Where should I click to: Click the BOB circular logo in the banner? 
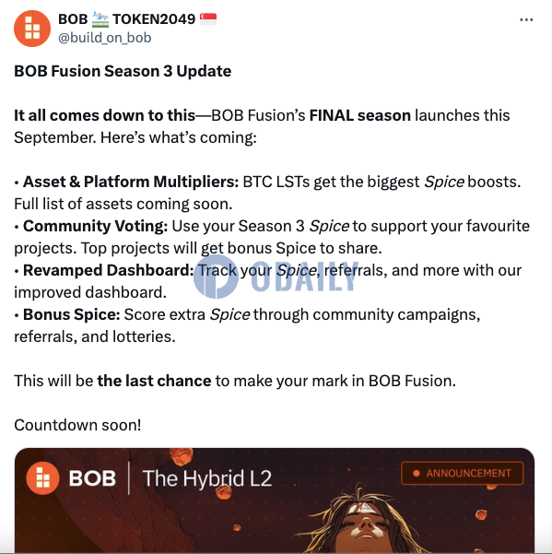42,478
